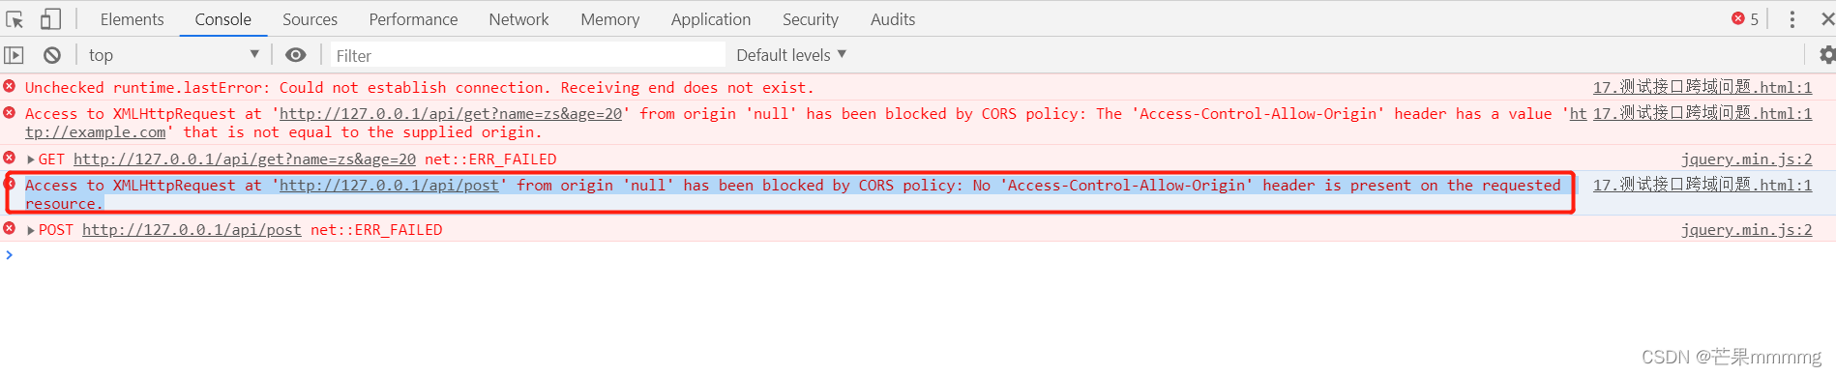This screenshot has height=376, width=1836.
Task: Open the Elements tab
Action: pyautogui.click(x=132, y=19)
